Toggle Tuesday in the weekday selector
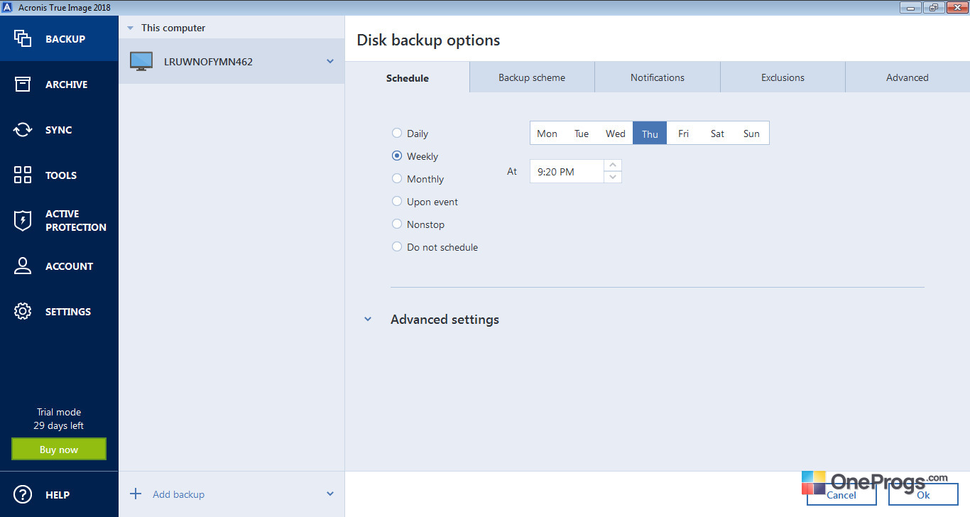 pos(582,134)
